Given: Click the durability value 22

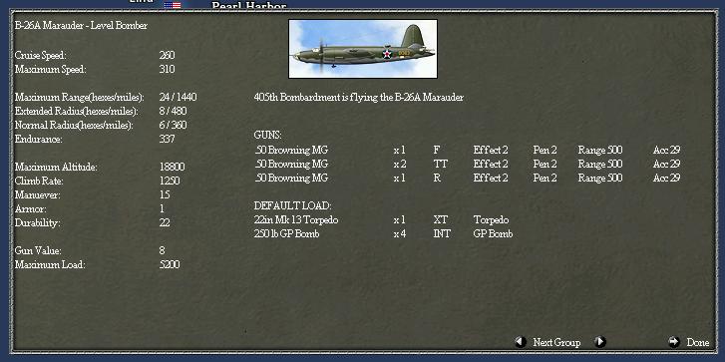Looking at the screenshot, I should tap(165, 222).
